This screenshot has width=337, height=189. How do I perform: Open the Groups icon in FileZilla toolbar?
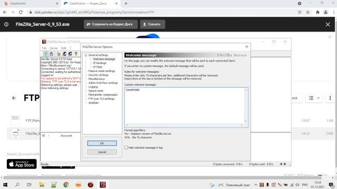pos(70,54)
